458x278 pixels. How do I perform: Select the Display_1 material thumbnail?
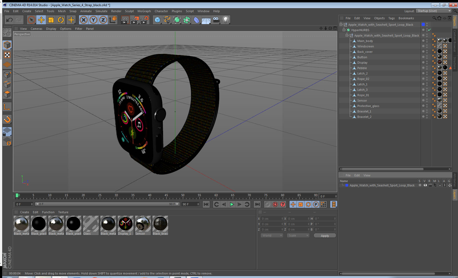(125, 225)
